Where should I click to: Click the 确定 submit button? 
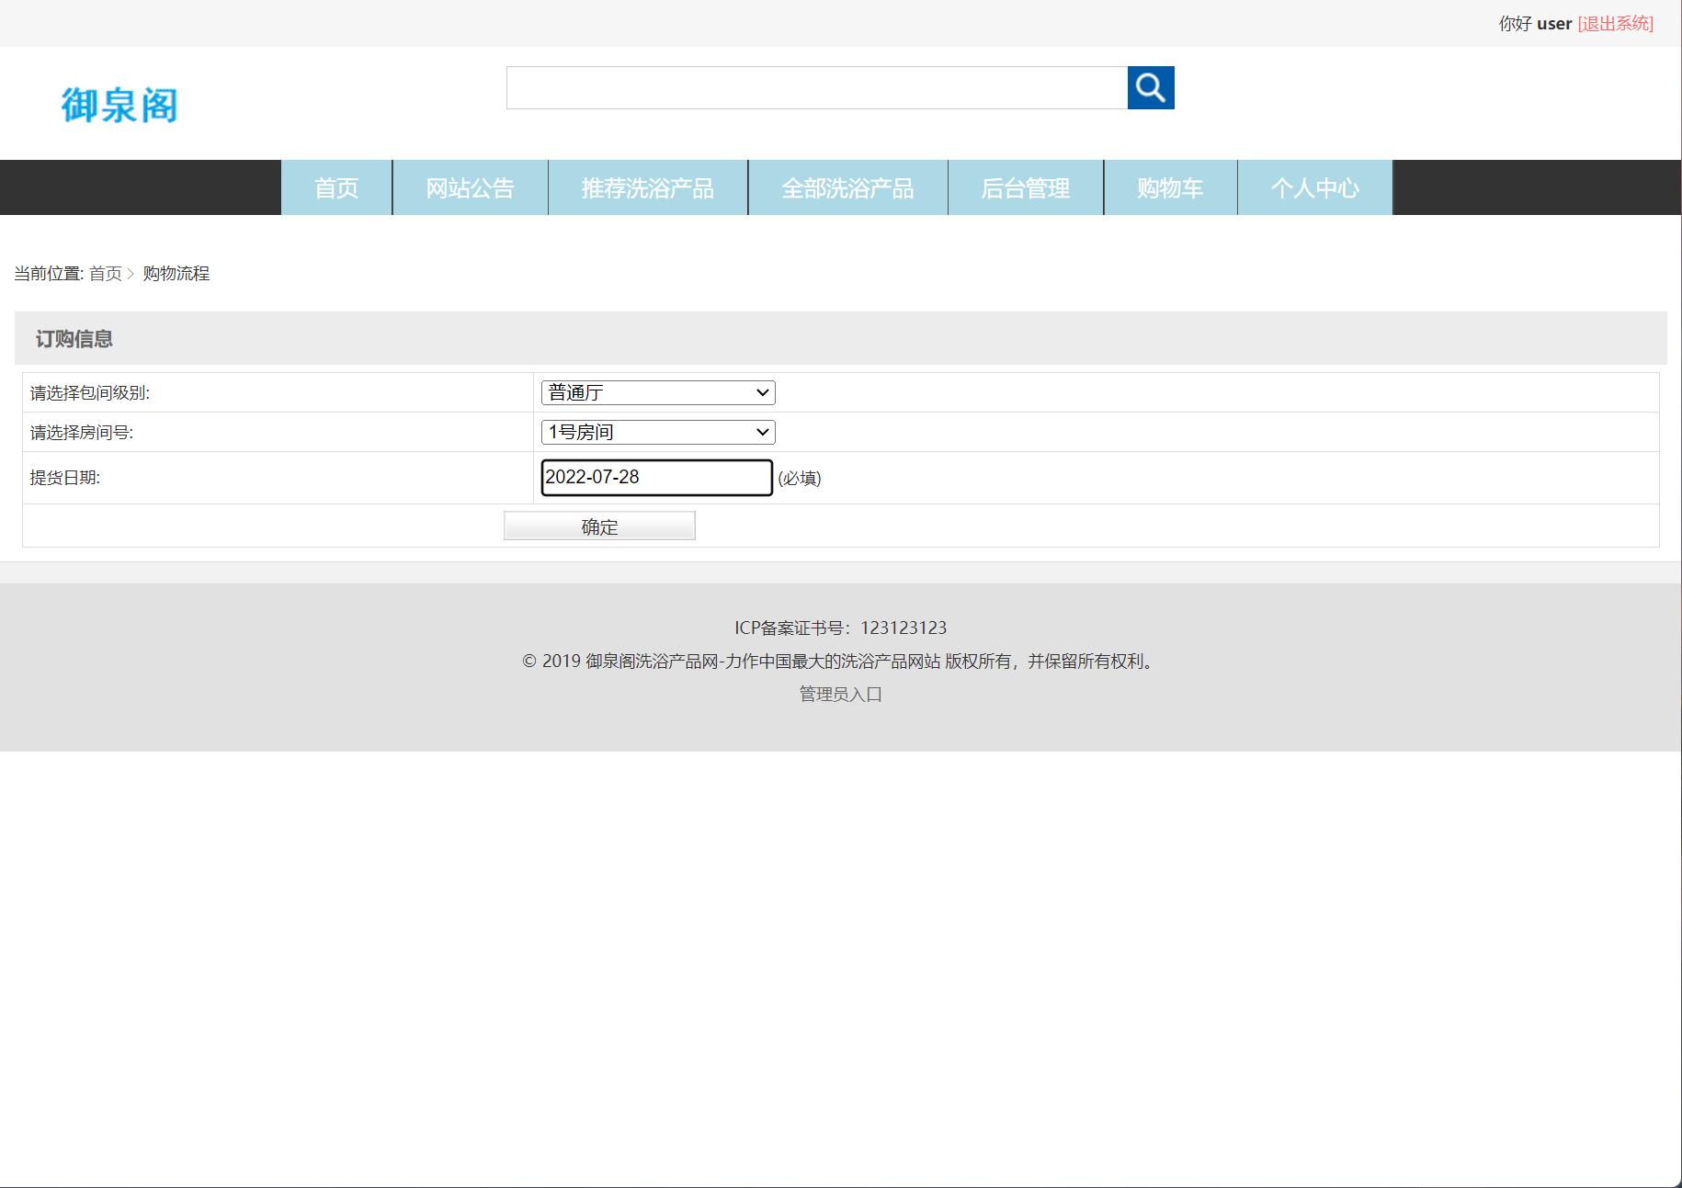point(599,526)
